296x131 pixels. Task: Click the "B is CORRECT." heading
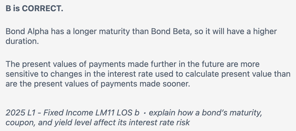coord(34,9)
